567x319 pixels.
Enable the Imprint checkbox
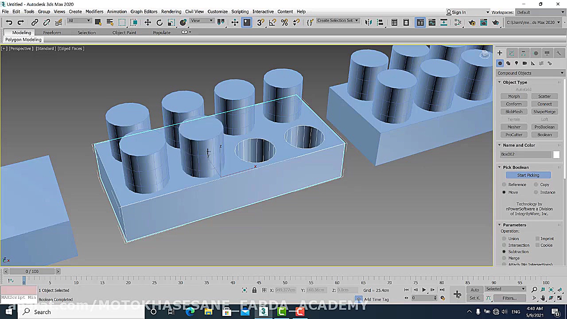point(537,239)
